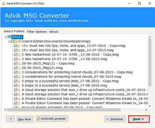Open the About tab

(54, 32)
